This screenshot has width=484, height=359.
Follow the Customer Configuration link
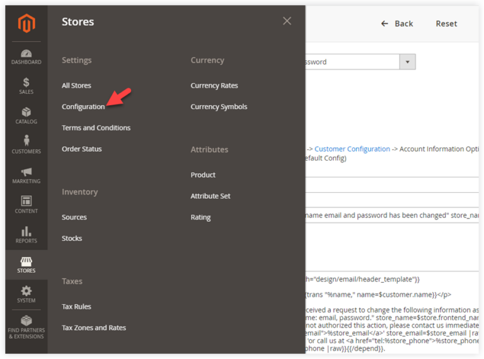point(352,149)
